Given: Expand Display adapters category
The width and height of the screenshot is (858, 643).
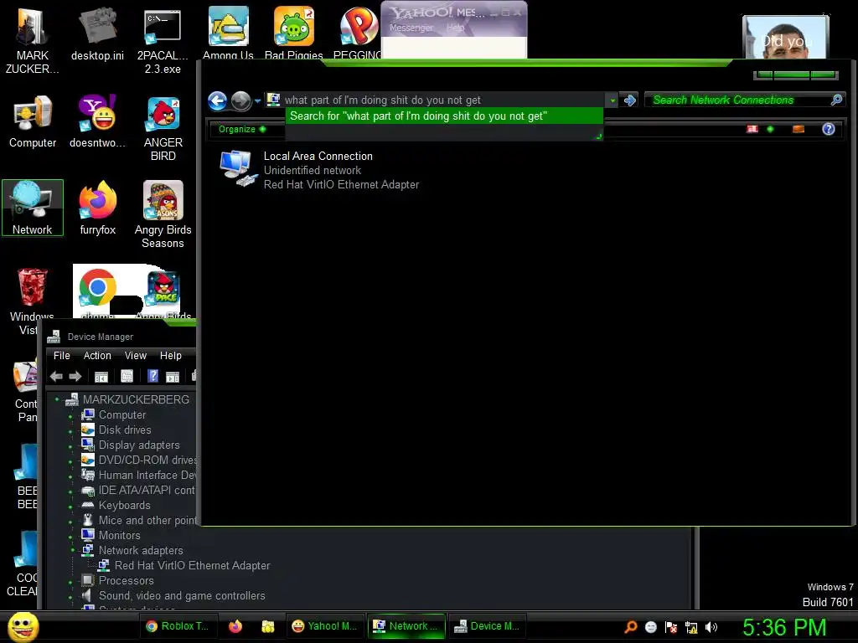Looking at the screenshot, I should [x=70, y=446].
